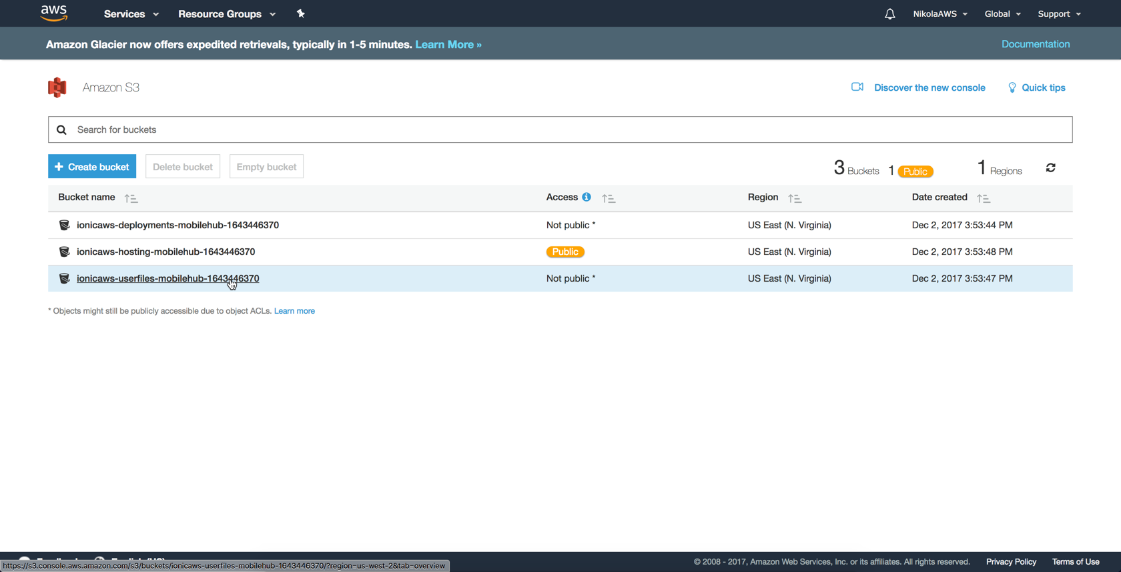Open the Global region dropdown
1121x572 pixels.
(1003, 14)
